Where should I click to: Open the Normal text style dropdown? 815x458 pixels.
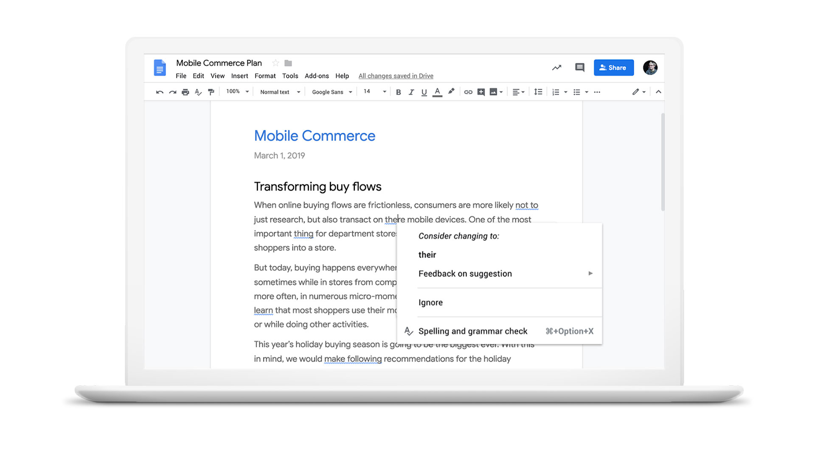coord(280,92)
